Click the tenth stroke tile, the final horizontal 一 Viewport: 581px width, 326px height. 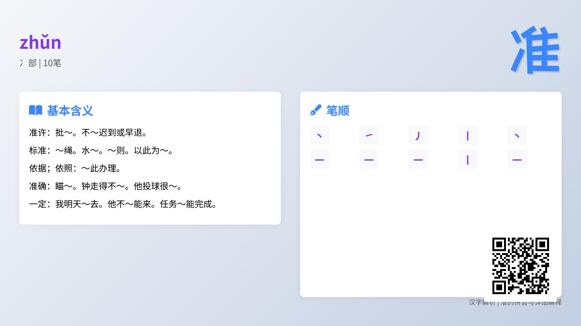point(517,159)
